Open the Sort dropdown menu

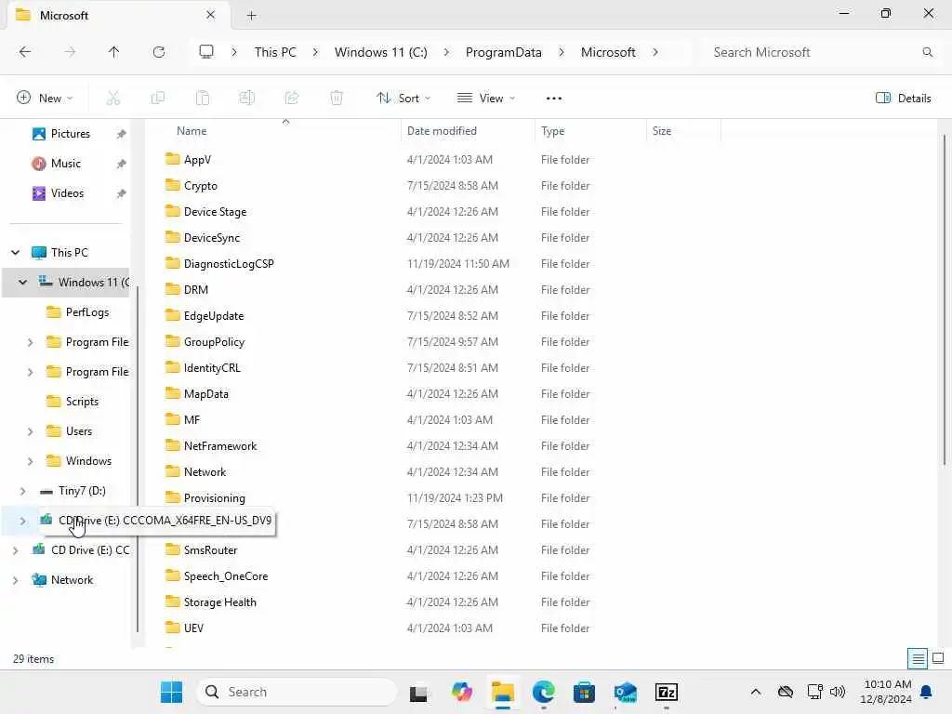tap(403, 98)
